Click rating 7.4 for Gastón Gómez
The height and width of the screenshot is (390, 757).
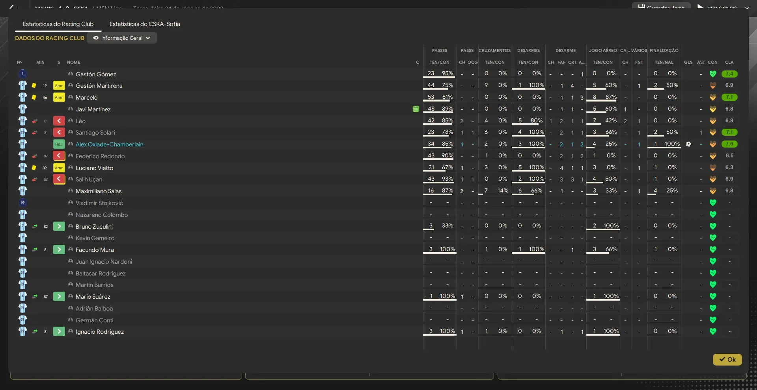click(x=729, y=74)
